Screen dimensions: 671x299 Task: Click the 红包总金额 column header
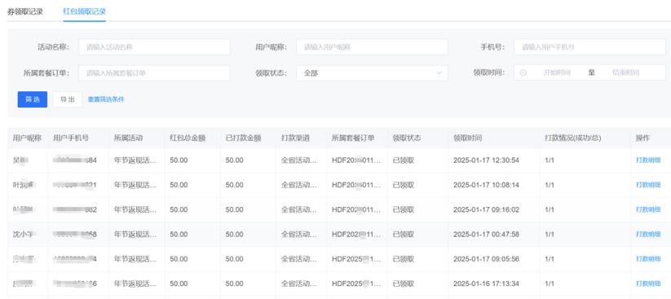click(x=188, y=139)
